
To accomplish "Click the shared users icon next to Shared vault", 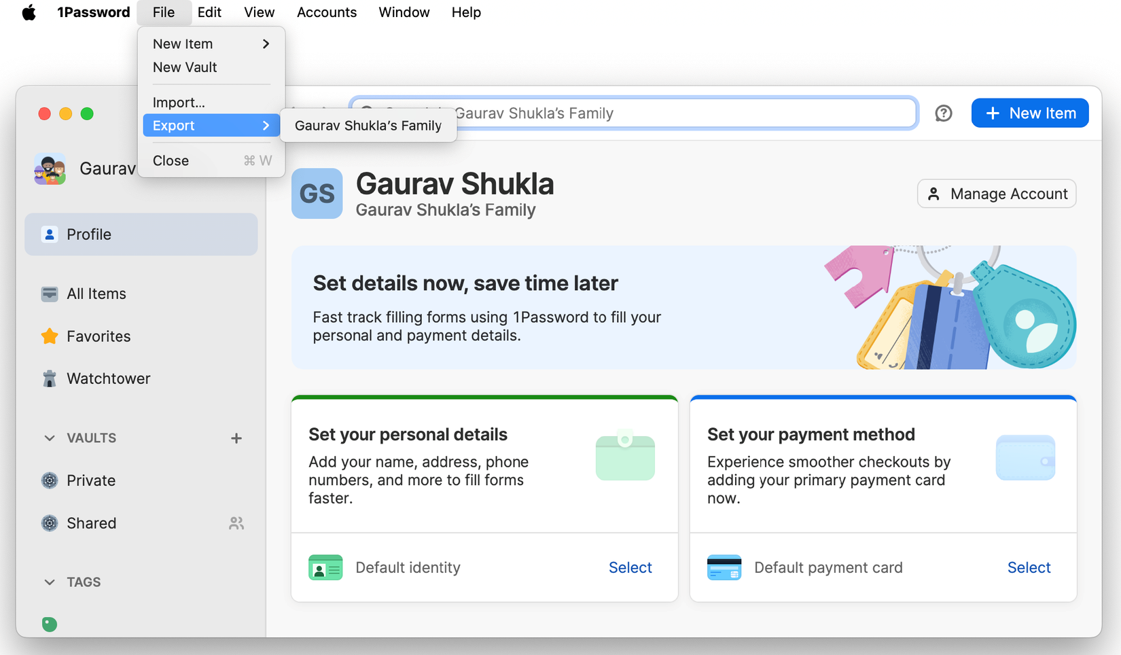I will pos(236,523).
